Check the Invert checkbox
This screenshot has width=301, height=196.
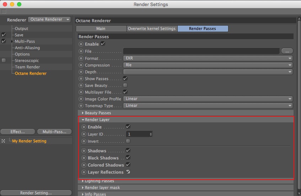[128, 141]
